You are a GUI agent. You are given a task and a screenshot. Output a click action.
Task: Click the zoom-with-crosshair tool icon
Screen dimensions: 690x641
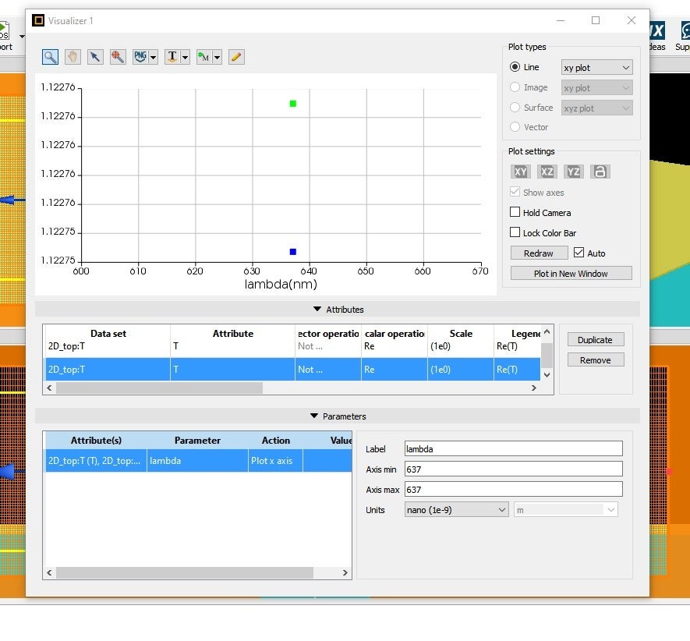pyautogui.click(x=117, y=57)
